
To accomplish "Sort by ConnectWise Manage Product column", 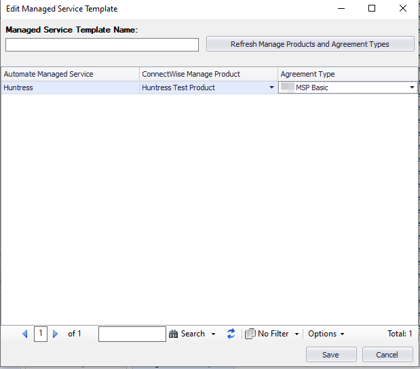I will point(208,74).
